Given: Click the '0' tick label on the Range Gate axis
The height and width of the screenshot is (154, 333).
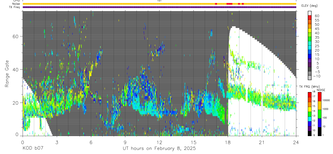Looking at the screenshot, I should coord(17,134).
